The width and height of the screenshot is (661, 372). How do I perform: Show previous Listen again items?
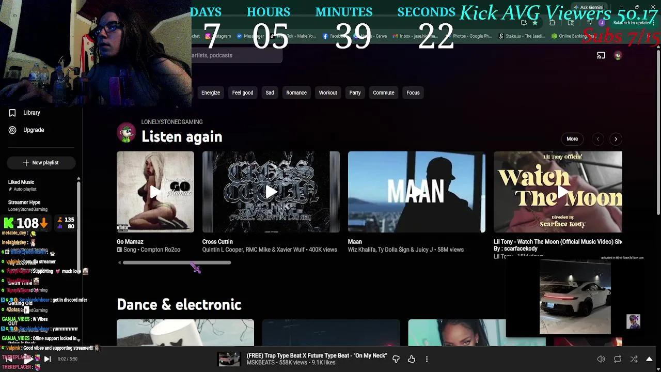[x=597, y=139]
